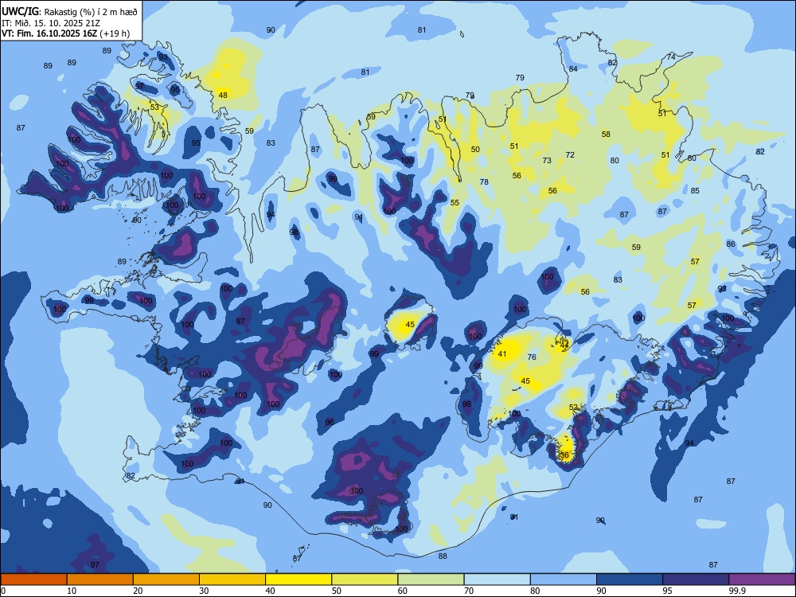Click the map value "73" in the northeast
The image size is (796, 597).
coord(547,161)
